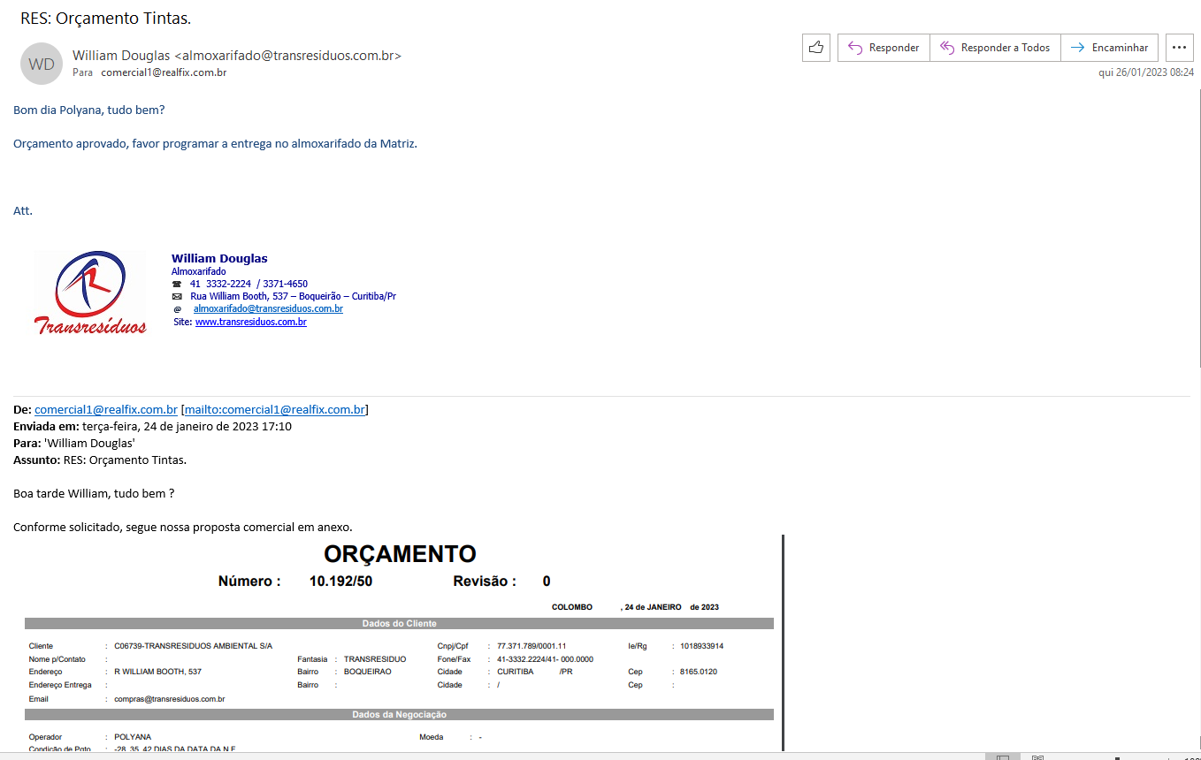This screenshot has width=1201, height=760.
Task: Click the De: comercial1@realfix.com.br address link
Action: tap(106, 410)
